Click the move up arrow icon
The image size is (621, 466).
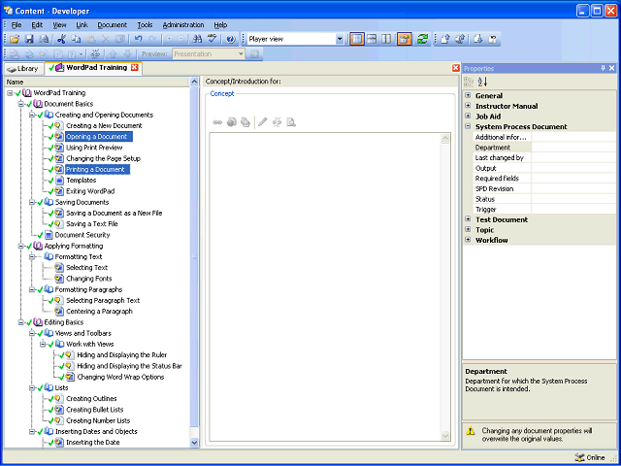[x=113, y=54]
